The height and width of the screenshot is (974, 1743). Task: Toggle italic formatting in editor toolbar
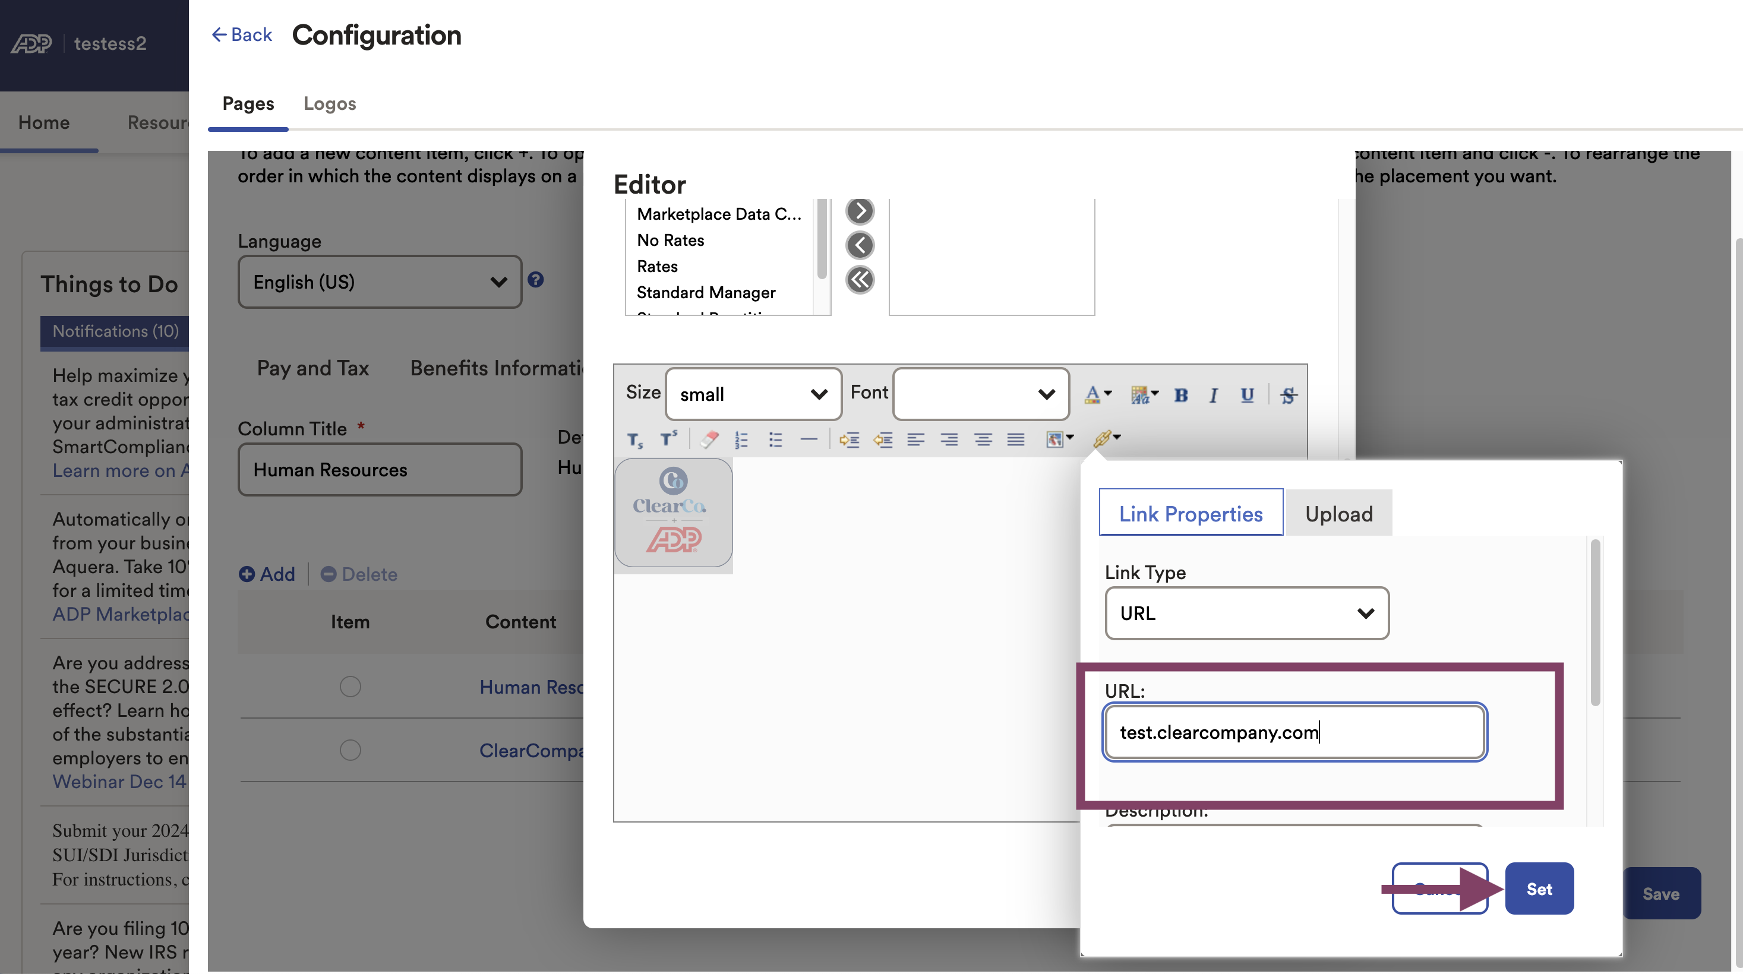1213,395
